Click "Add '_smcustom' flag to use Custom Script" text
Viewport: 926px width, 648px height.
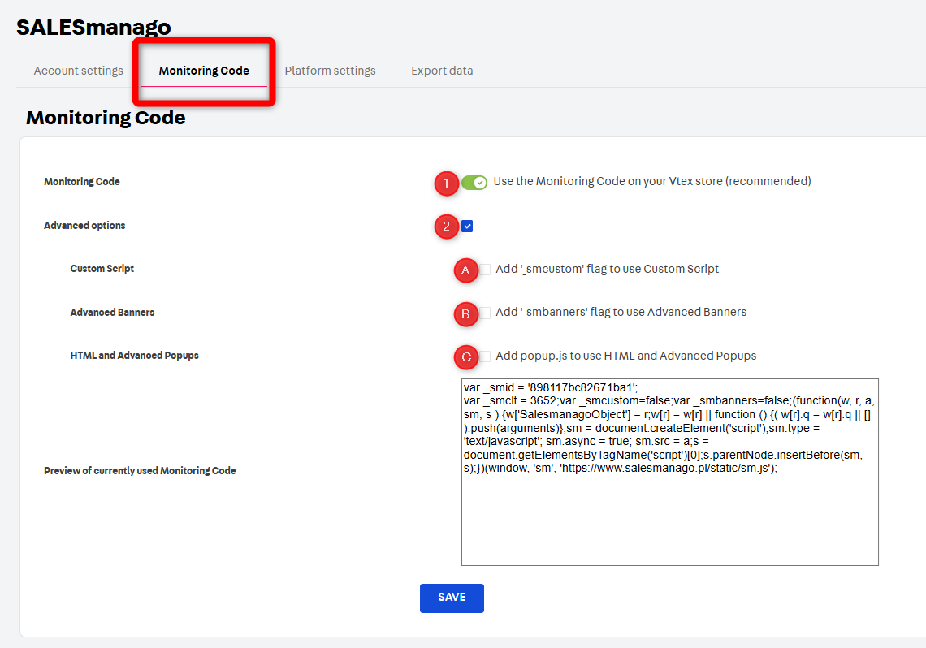(607, 269)
